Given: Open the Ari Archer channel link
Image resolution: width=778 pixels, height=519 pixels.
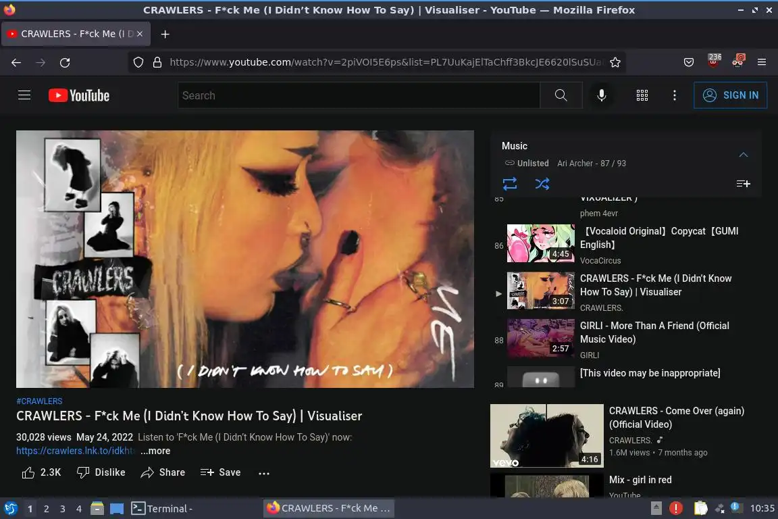Looking at the screenshot, I should 575,164.
